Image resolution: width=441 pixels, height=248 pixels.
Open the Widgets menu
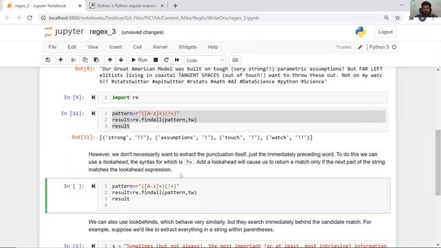(x=187, y=47)
